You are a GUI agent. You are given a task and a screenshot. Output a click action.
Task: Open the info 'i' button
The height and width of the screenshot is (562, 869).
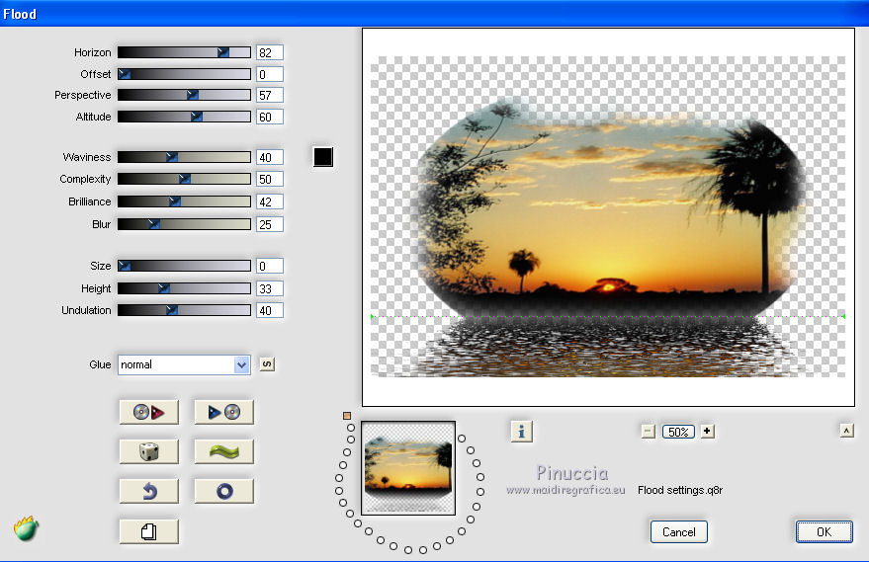[x=522, y=431]
